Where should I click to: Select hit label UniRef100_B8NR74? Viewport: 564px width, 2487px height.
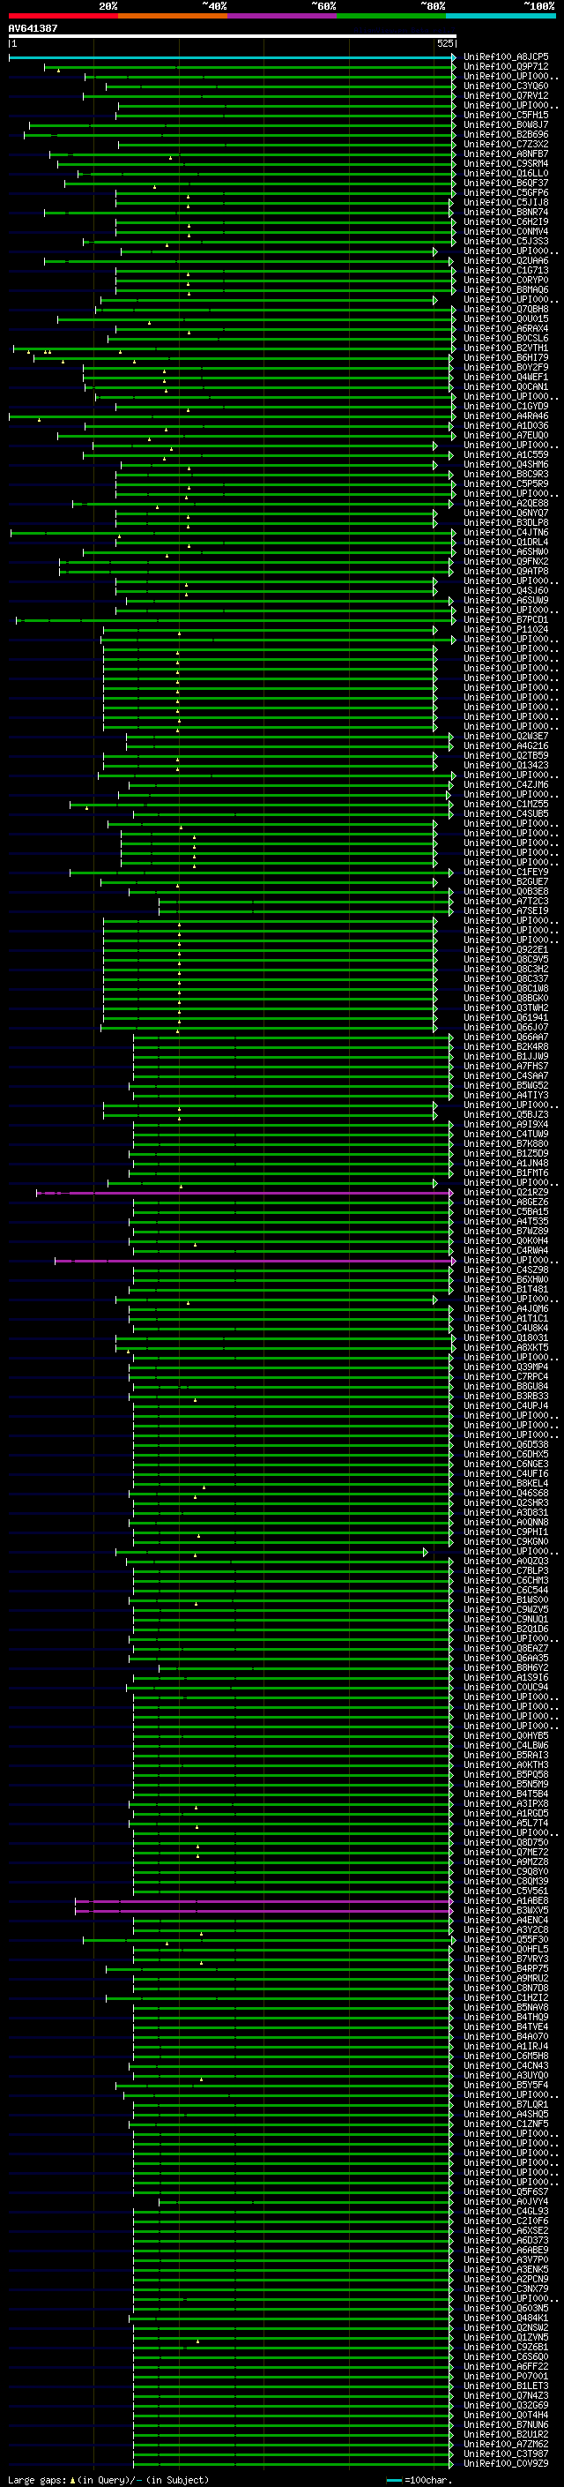(506, 213)
